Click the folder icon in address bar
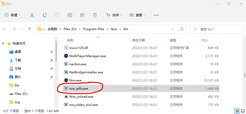Image resolution: width=246 pixels, height=114 pixels. 40,29
